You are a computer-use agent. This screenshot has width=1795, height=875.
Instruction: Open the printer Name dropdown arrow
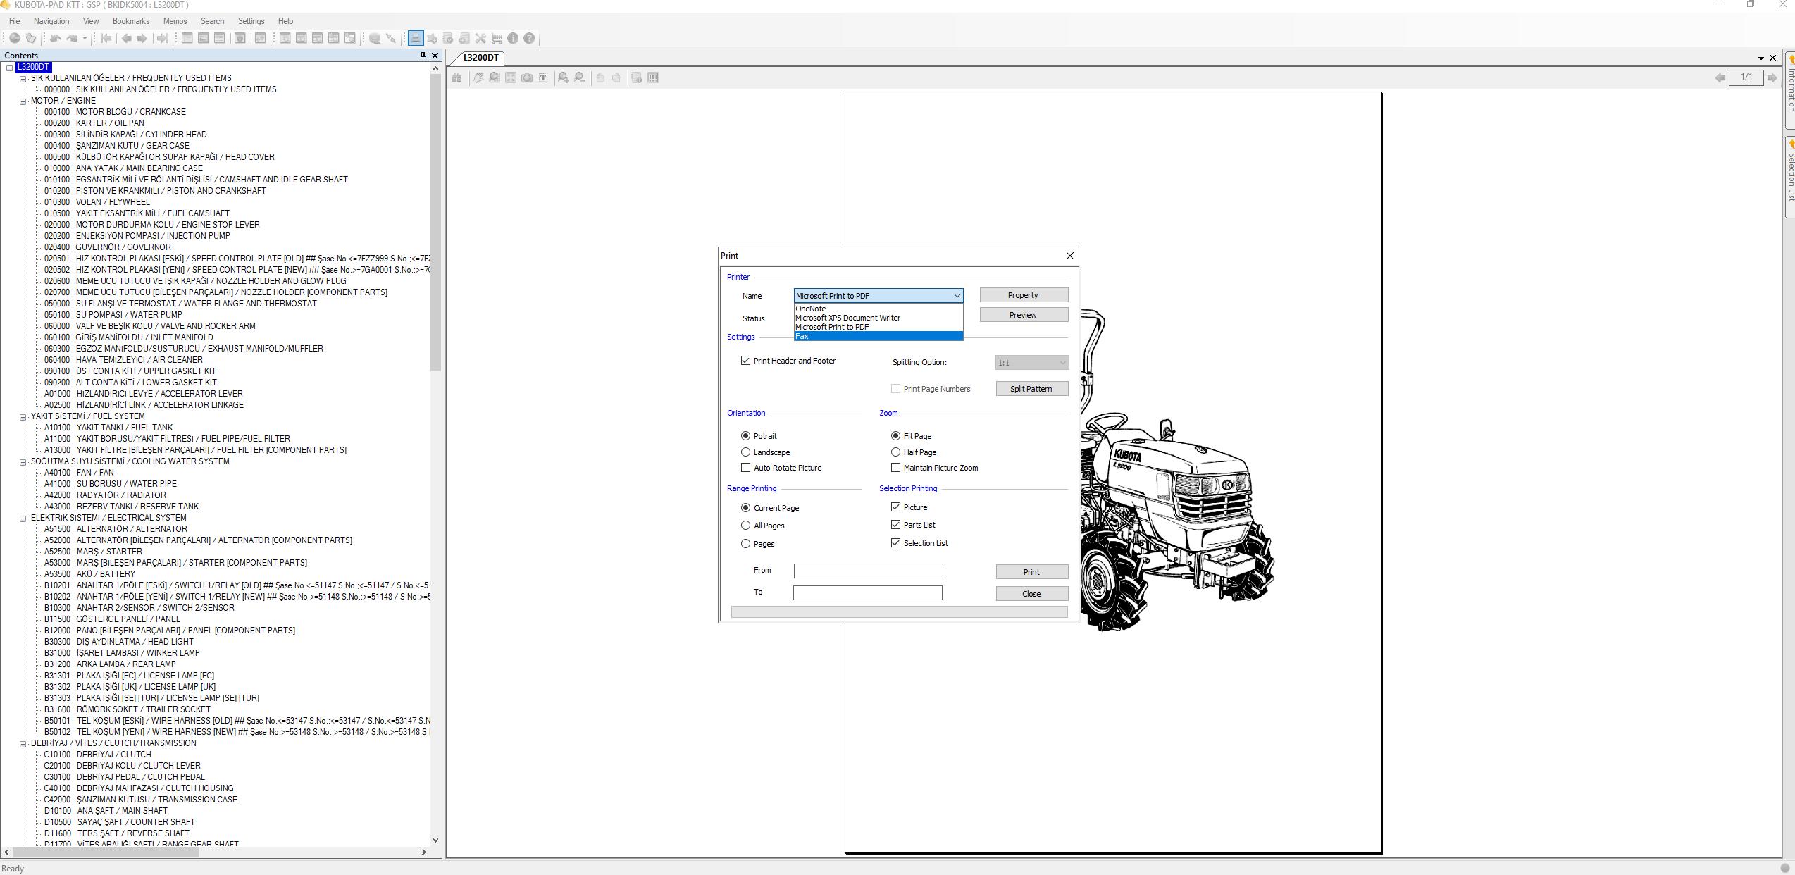coord(957,296)
